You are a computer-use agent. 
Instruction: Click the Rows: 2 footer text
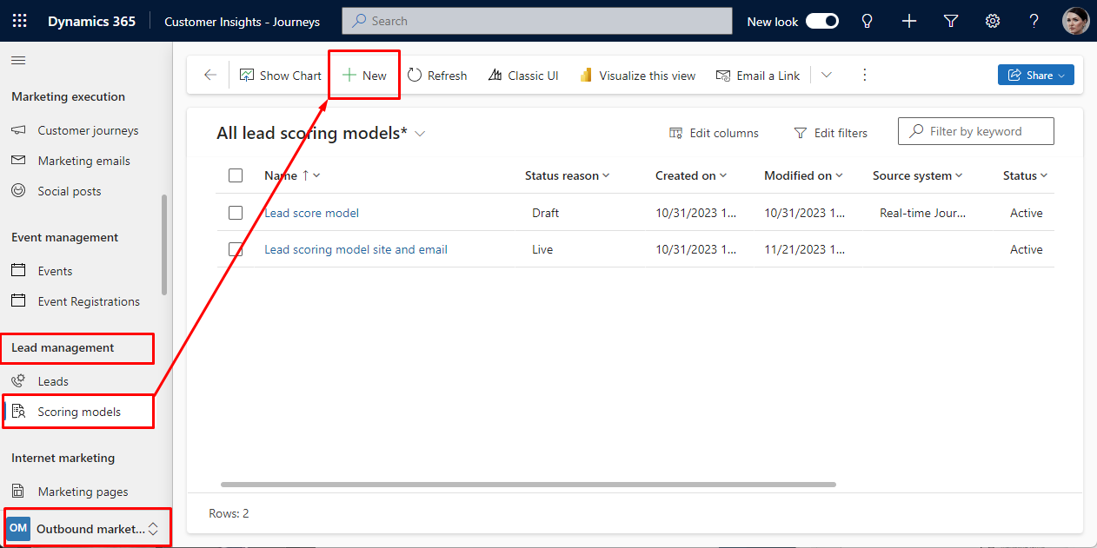[x=229, y=513]
